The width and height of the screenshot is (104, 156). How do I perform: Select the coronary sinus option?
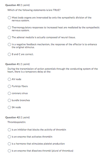coord(9,93)
